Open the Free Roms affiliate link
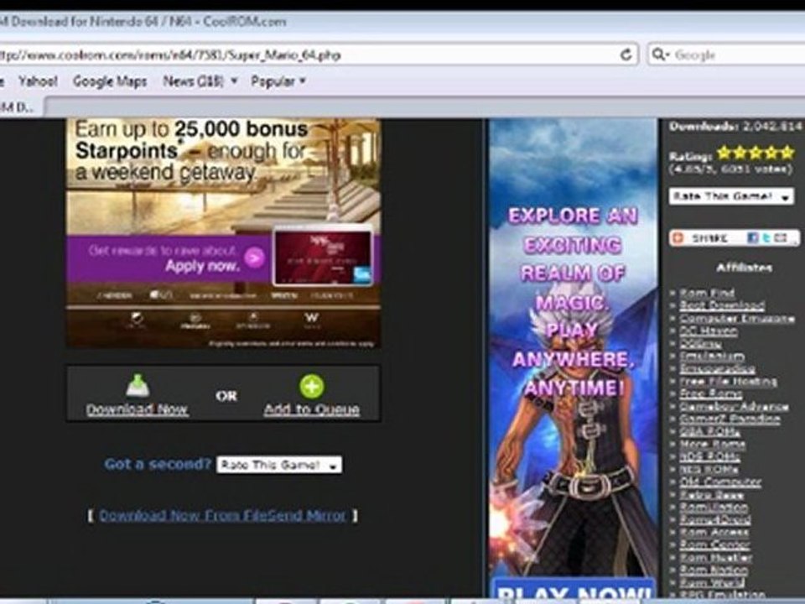This screenshot has height=604, width=805. (710, 394)
